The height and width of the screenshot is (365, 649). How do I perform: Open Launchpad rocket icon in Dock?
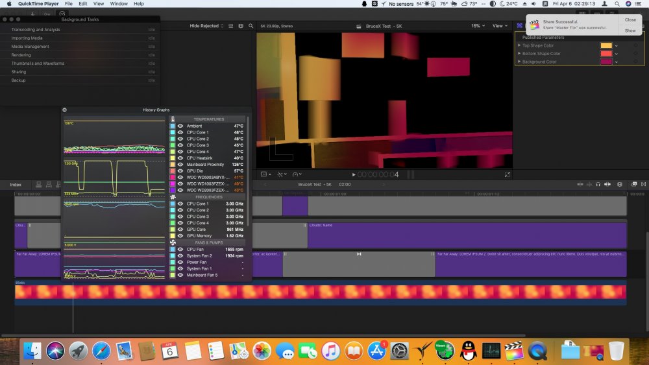79,351
